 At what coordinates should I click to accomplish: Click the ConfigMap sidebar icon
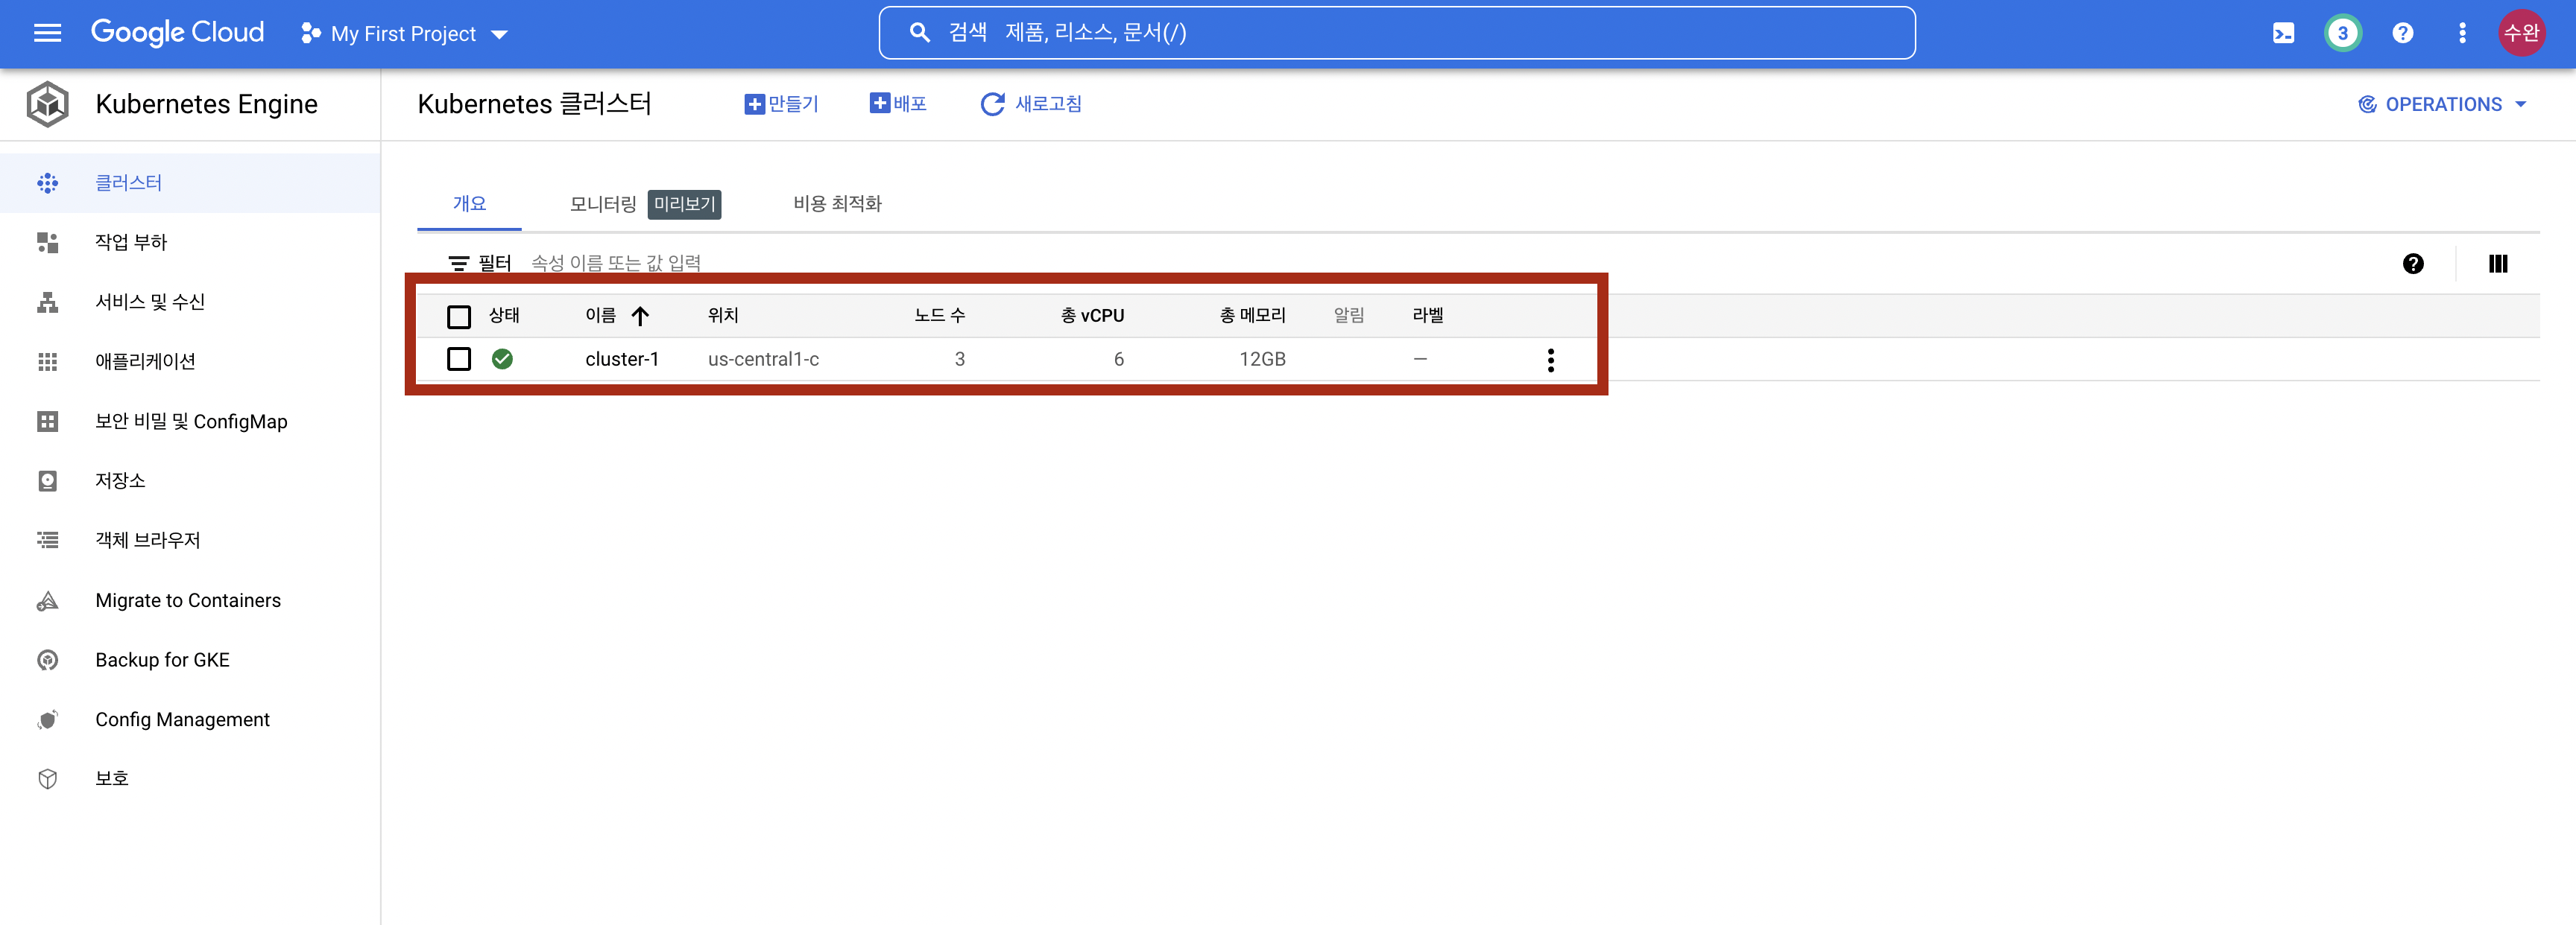point(47,422)
